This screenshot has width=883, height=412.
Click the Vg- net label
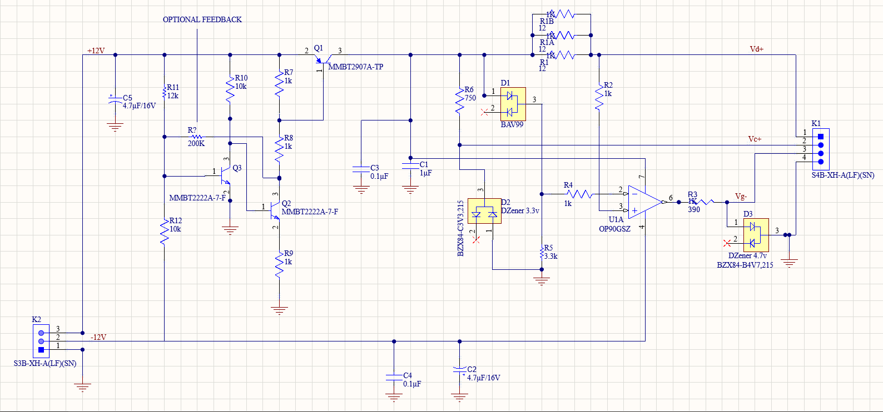tap(741, 196)
